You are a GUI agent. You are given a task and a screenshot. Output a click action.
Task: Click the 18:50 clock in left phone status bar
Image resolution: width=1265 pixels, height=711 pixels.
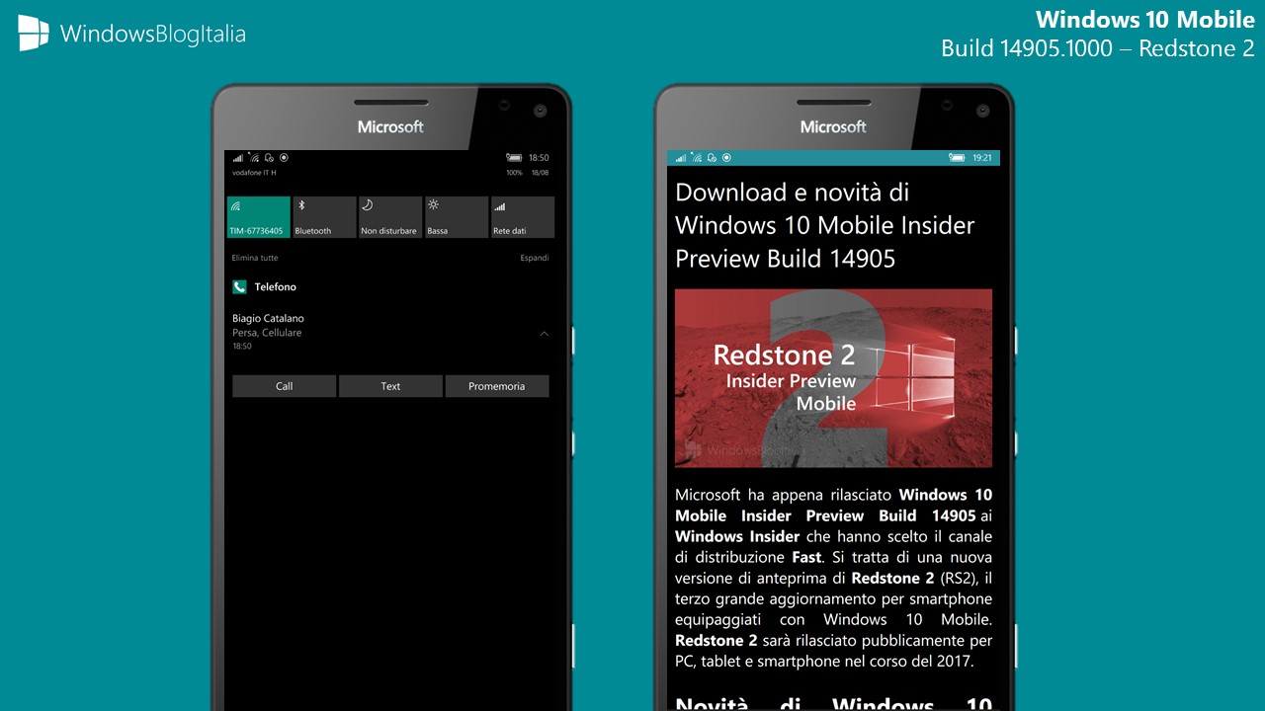(539, 157)
